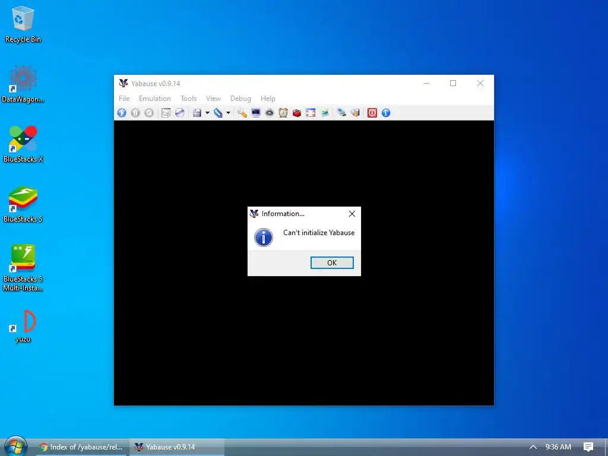Screen dimensions: 608x456
Task: Click the speaker sound toolbar icon
Action: (270, 113)
